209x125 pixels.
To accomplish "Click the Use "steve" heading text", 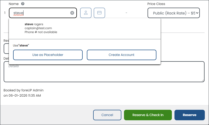I will coord(21,45).
